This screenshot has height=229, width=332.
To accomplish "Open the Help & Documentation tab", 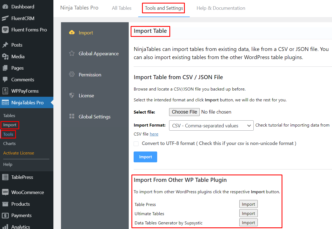I will pyautogui.click(x=221, y=8).
